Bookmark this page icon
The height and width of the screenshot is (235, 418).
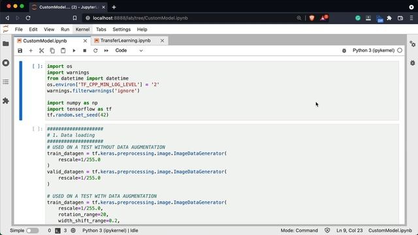click(x=74, y=18)
